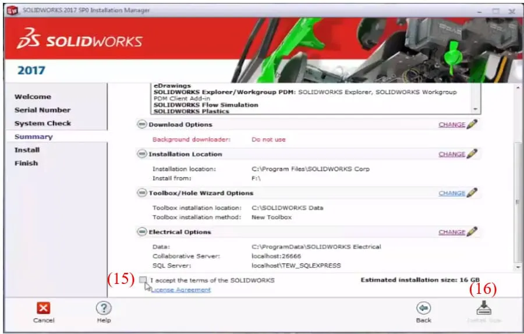Click CHANGE link for Toolbox/Hole Wizard Options
Screen dimensions: 524x334
[x=452, y=193]
